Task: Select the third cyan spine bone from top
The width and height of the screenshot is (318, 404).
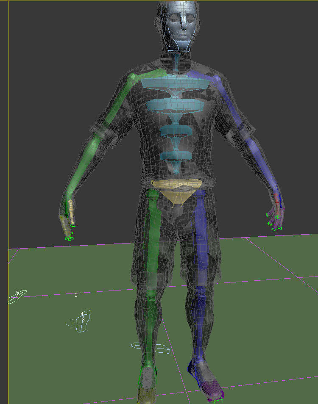Action: pos(176,131)
